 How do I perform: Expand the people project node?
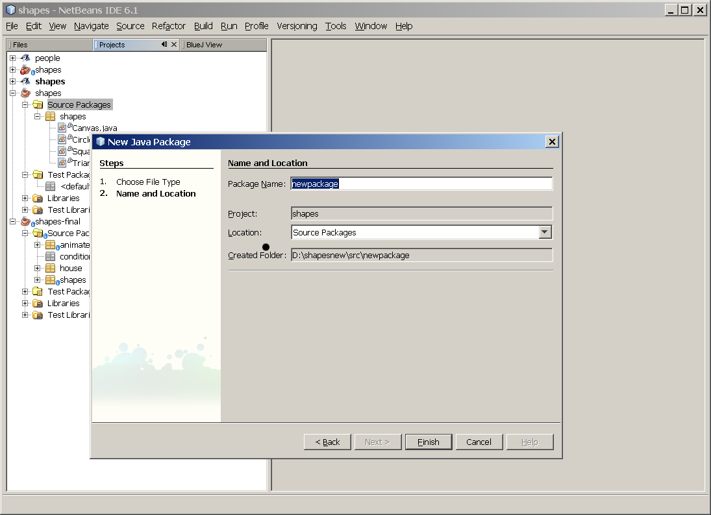(12, 58)
